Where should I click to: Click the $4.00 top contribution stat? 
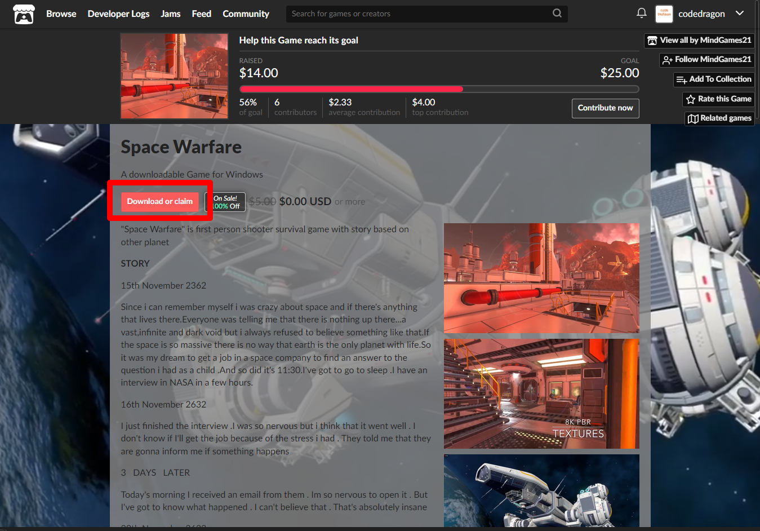point(440,107)
